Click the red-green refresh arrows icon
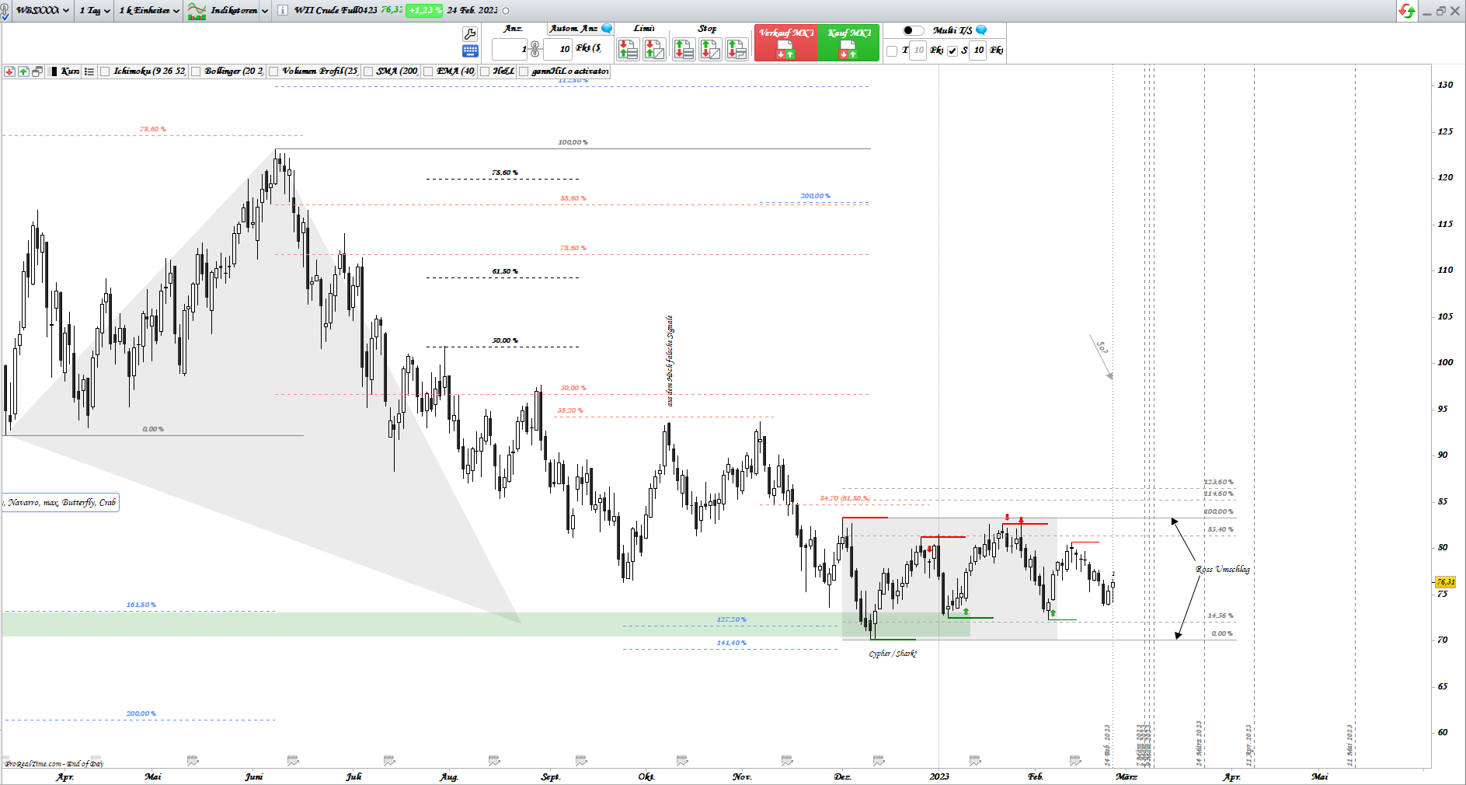The height and width of the screenshot is (785, 1466). tap(1406, 11)
